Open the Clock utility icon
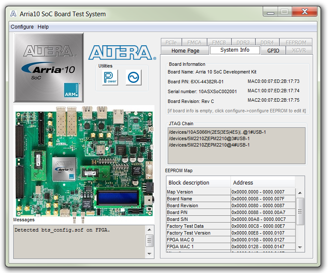 [x=133, y=77]
